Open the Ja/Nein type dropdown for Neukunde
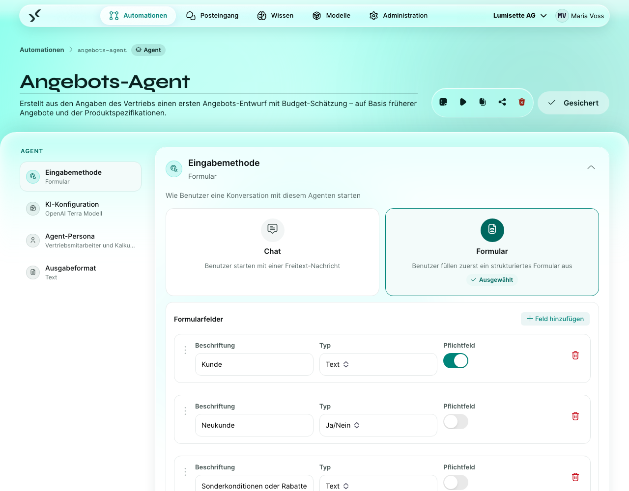Screen dimensions: 629x491 [x=378, y=425]
